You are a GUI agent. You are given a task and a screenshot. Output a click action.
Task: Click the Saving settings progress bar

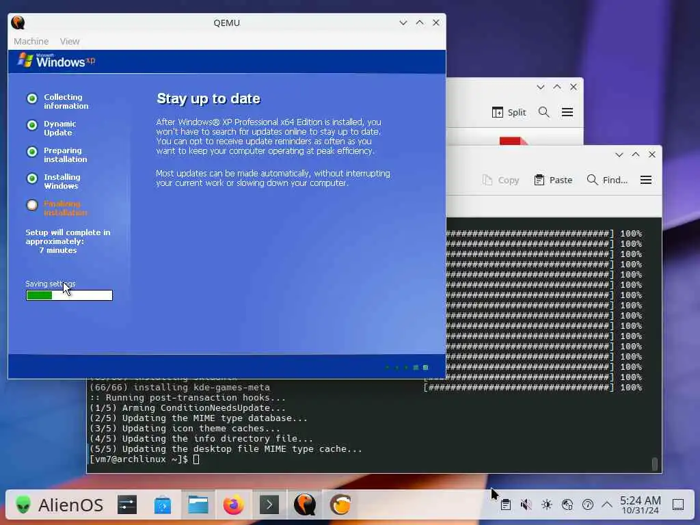click(69, 295)
